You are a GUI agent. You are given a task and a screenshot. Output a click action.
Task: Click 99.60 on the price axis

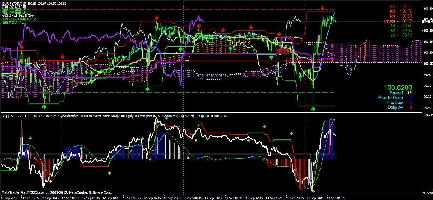(x=427, y=97)
